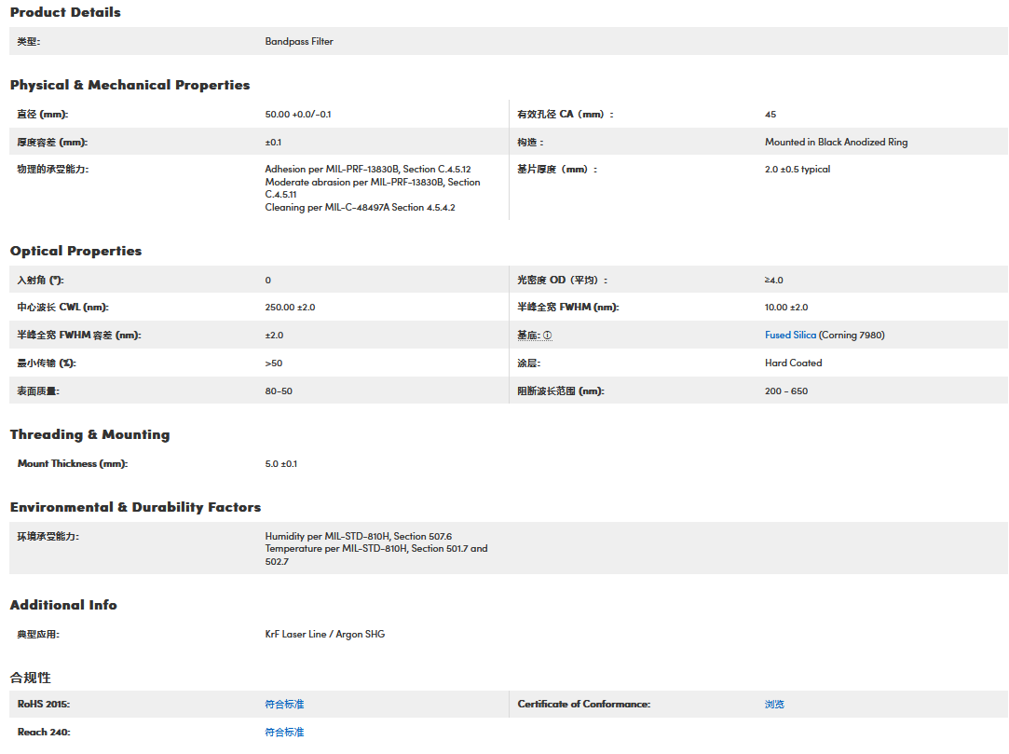Click the Mounted in Black Anodized Ring text
The image size is (1009, 754).
pyautogui.click(x=836, y=143)
